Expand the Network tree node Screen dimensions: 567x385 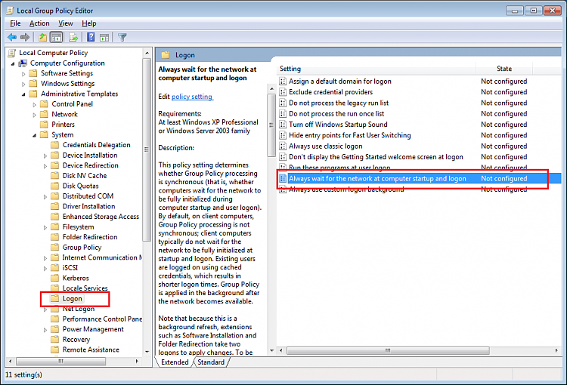pyautogui.click(x=34, y=115)
